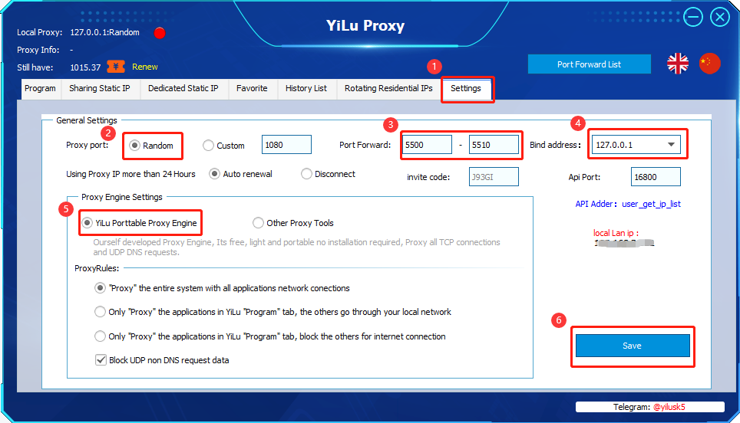Open the Dedicated Static IP tab

pos(183,89)
